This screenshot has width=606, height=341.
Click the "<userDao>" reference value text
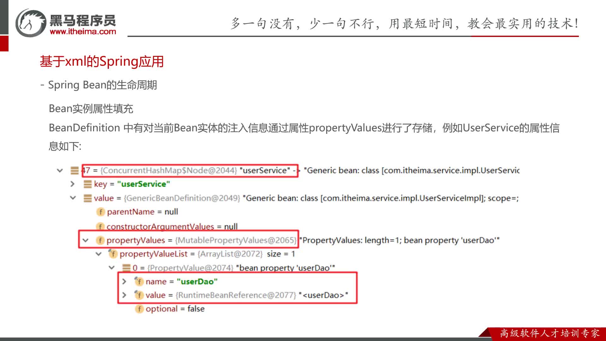(x=323, y=295)
